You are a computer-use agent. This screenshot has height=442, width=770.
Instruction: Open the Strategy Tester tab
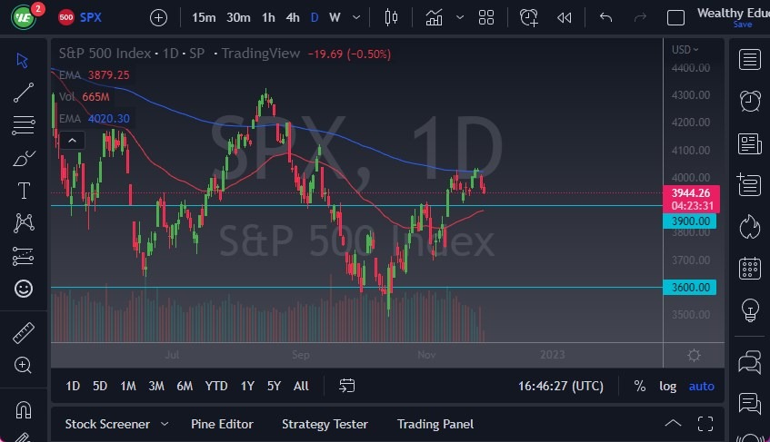pyautogui.click(x=325, y=424)
